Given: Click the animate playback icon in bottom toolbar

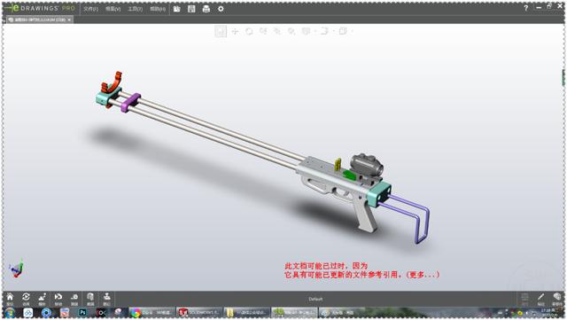Looking at the screenshot, I should pos(26,299).
